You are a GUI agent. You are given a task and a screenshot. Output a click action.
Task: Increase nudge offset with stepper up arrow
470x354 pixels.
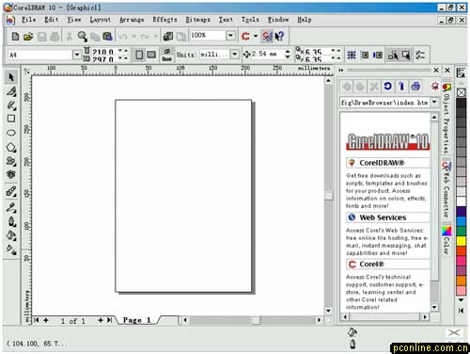tap(288, 52)
